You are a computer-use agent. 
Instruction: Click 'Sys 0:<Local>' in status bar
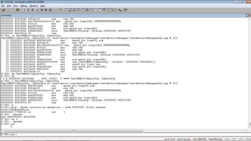(x=184, y=139)
